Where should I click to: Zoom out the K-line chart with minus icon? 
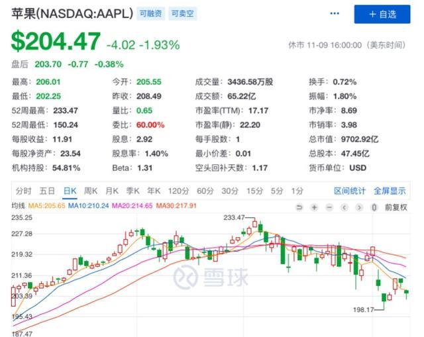click(329, 207)
